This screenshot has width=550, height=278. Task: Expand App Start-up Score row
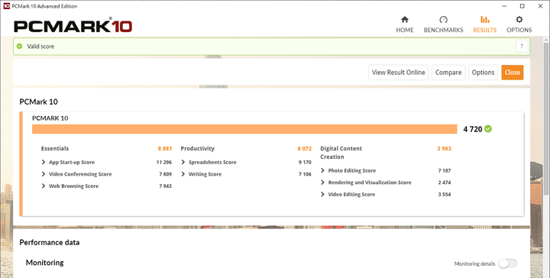[43, 162]
